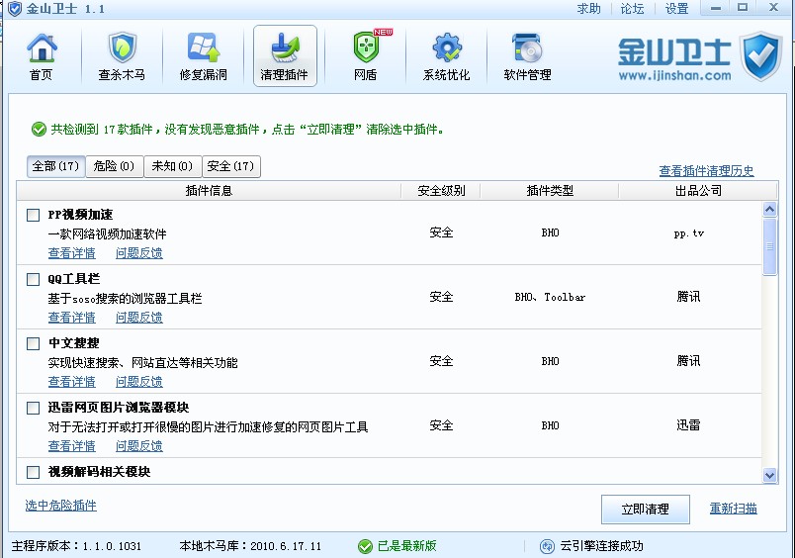Click the green check icon beside 共检测到17款插件
795x558 pixels.
pos(39,130)
